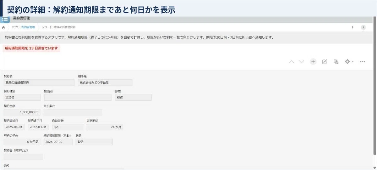Click the 契約書管理 app title
377x170 pixels.
click(x=21, y=18)
